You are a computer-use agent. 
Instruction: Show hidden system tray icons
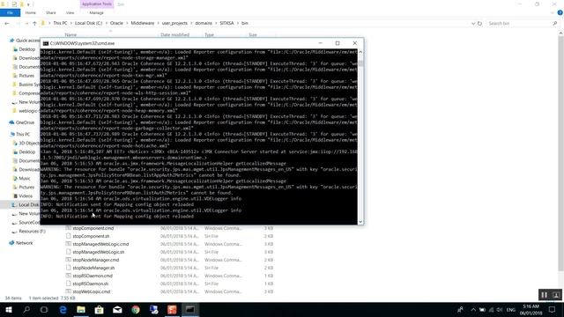(473, 310)
